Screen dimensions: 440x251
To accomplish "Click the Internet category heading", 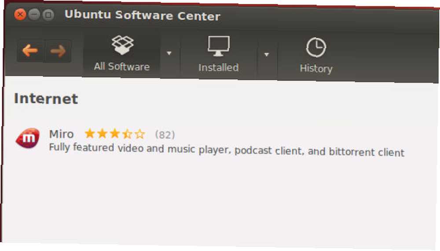I will (46, 99).
